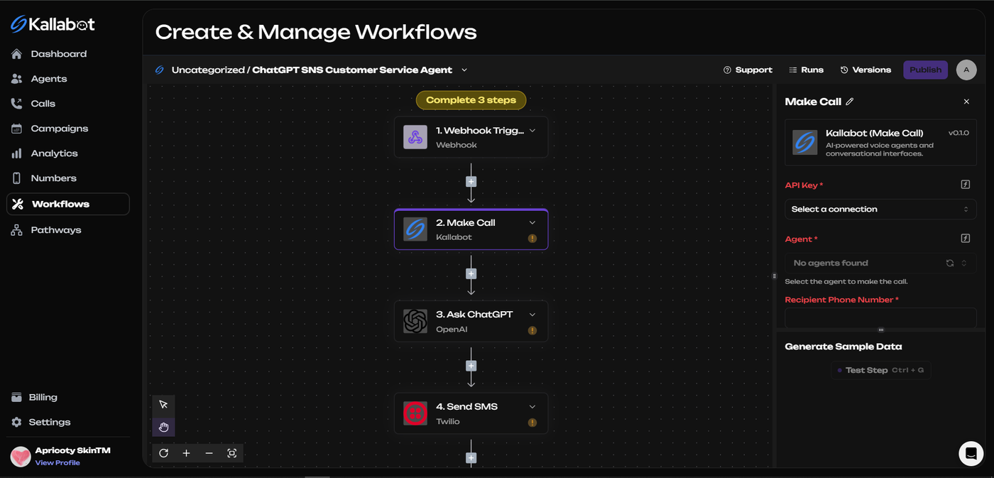The height and width of the screenshot is (478, 994).
Task: Click the reset view icon
Action: click(x=164, y=453)
